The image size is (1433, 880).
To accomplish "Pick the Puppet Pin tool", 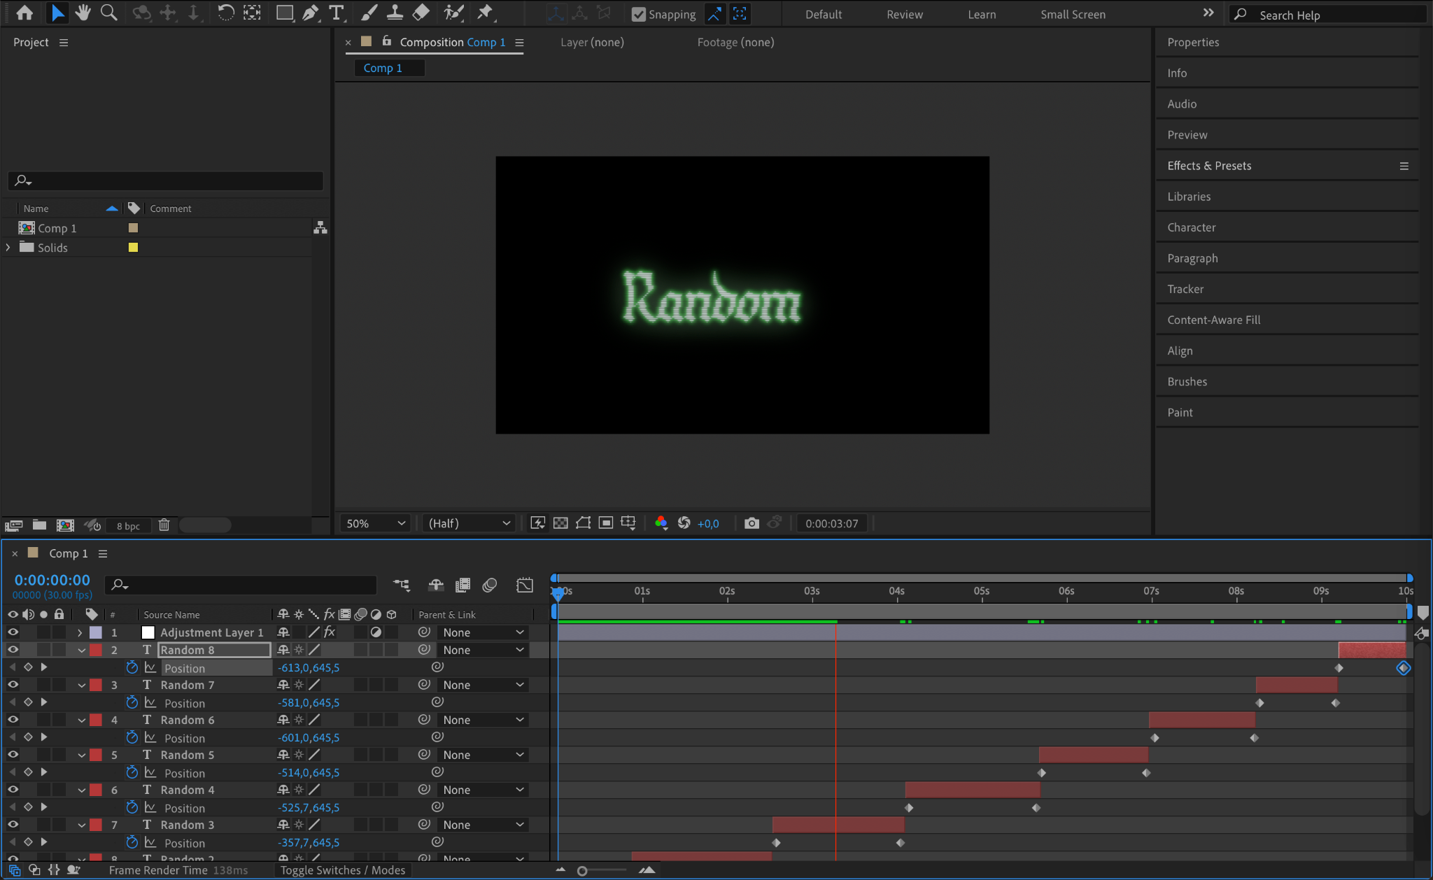I will click(484, 13).
